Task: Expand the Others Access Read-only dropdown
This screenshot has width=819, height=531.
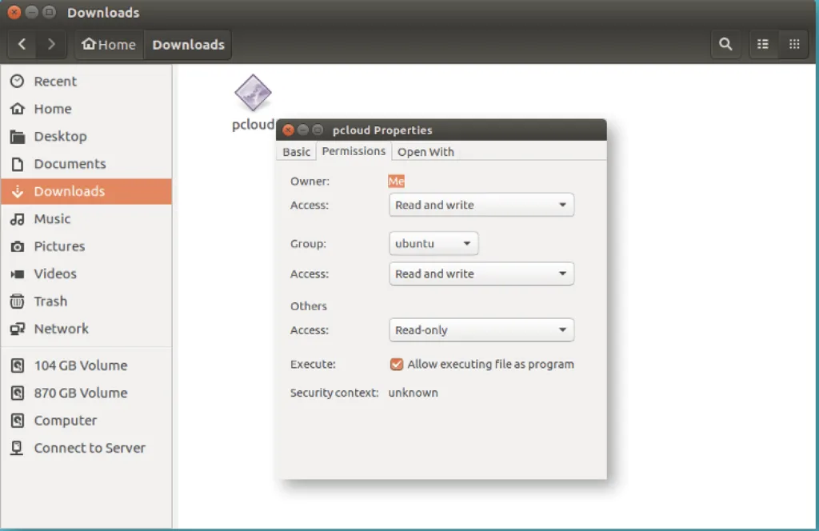Action: (x=481, y=330)
